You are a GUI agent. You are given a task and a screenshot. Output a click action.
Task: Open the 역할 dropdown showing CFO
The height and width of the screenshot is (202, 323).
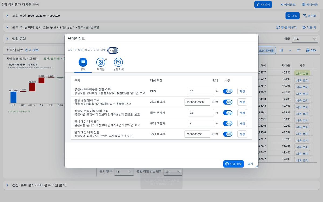(305, 39)
